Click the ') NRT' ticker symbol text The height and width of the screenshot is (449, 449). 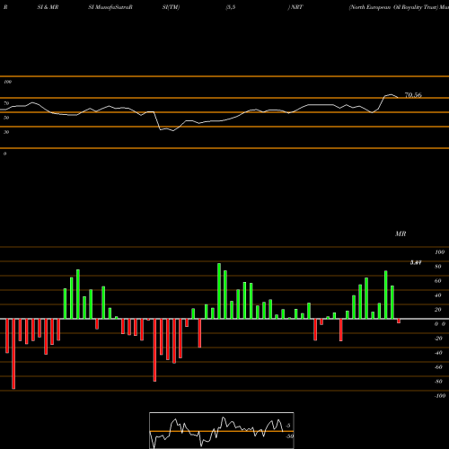295,7
